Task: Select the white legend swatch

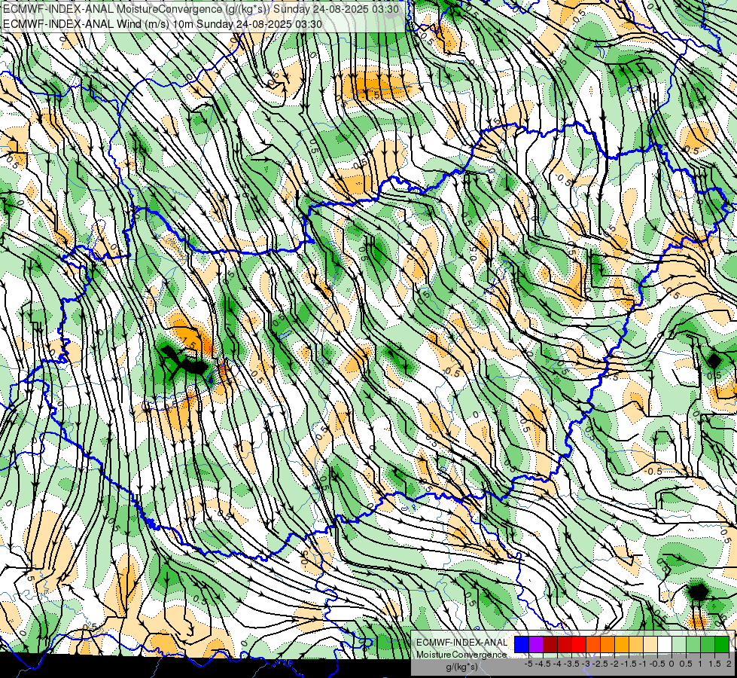Action: coord(665,644)
